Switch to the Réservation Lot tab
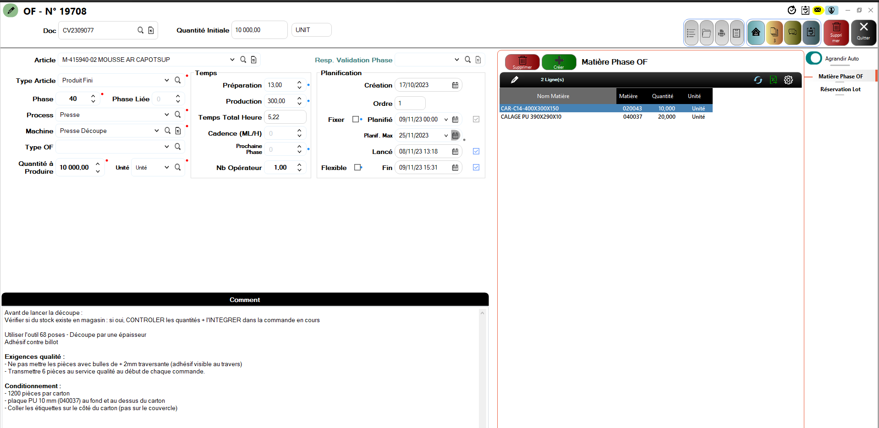 coord(840,89)
